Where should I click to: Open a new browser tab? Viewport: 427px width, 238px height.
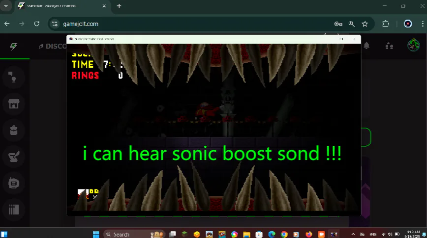click(x=119, y=6)
